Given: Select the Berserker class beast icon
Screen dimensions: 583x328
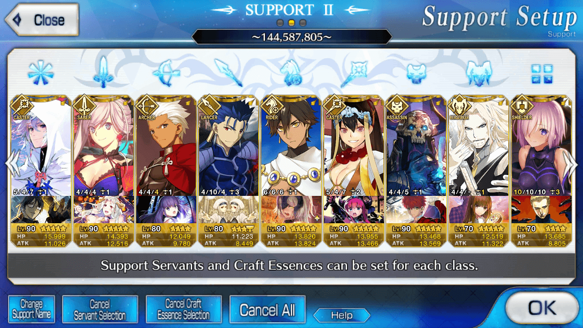Looking at the screenshot, I should (x=478, y=73).
